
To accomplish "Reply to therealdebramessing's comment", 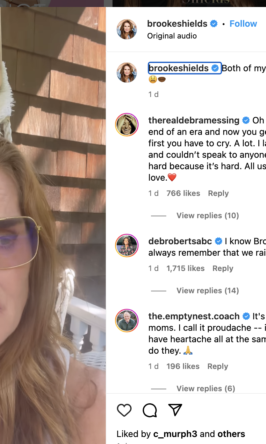I will [218, 193].
